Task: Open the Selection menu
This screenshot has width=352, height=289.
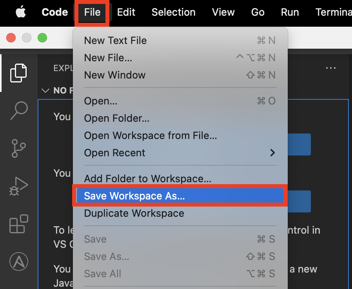Action: pyautogui.click(x=174, y=12)
